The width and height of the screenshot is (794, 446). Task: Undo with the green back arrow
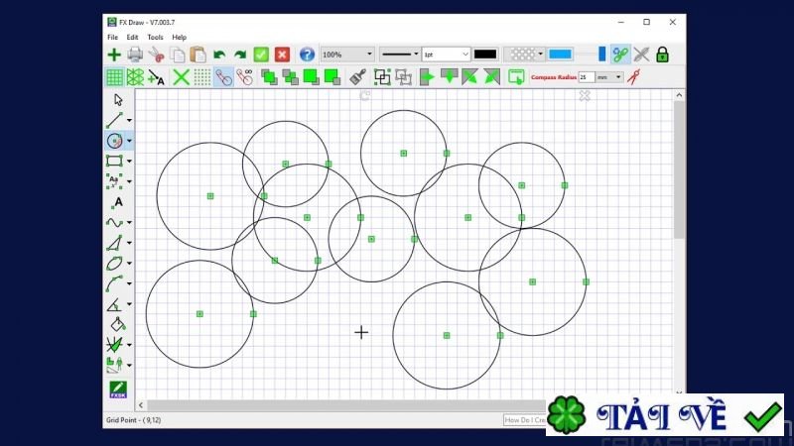[219, 55]
